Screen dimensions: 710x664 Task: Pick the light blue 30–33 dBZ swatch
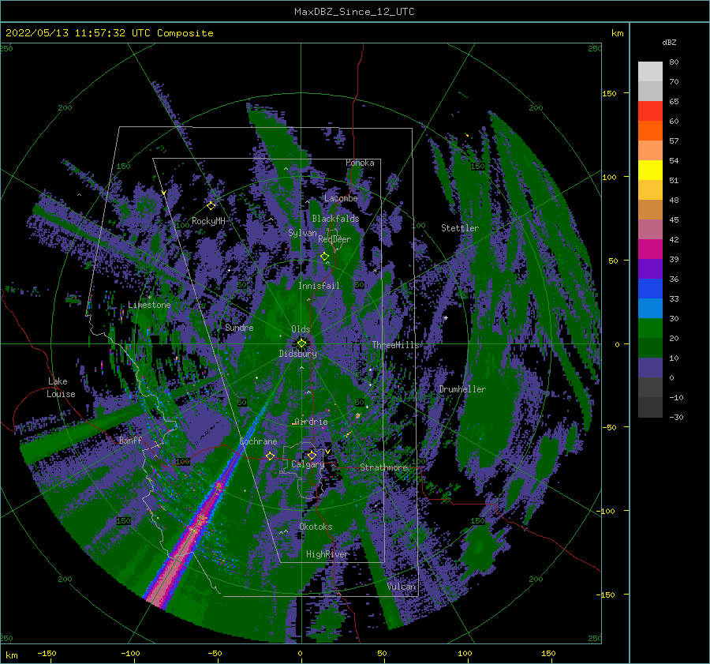[650, 309]
